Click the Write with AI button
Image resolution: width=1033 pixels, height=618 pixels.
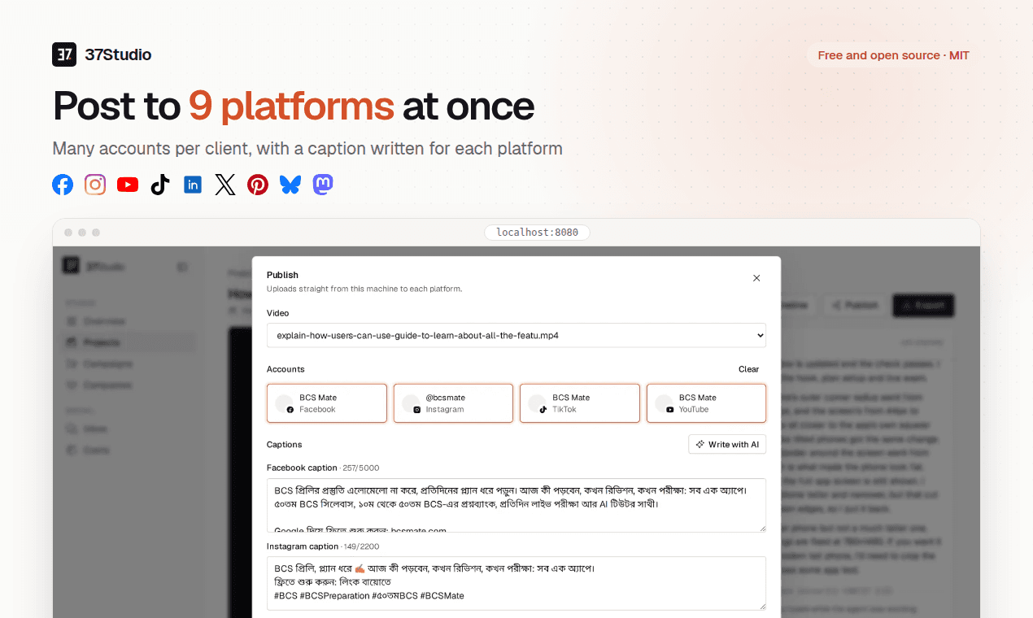(x=727, y=445)
